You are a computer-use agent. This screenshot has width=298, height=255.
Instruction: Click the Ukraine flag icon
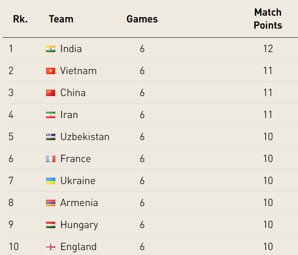point(51,181)
